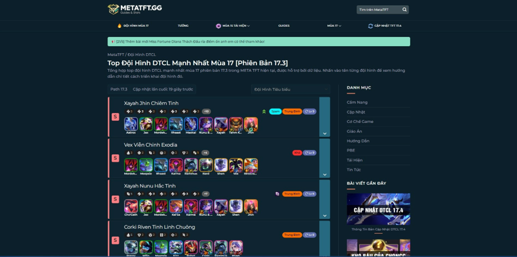
Task: Select Xayah in Xayah Nunu Hắc Tinh row
Action: 221,206
